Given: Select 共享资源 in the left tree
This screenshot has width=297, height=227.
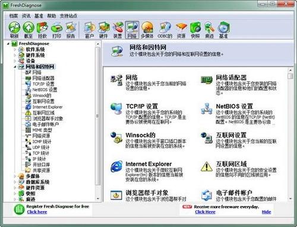Looking at the screenshot, I should [41, 170].
